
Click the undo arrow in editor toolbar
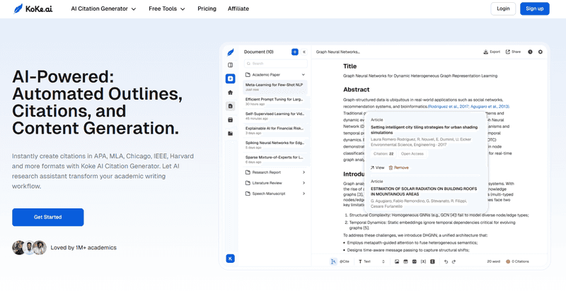tap(445, 261)
